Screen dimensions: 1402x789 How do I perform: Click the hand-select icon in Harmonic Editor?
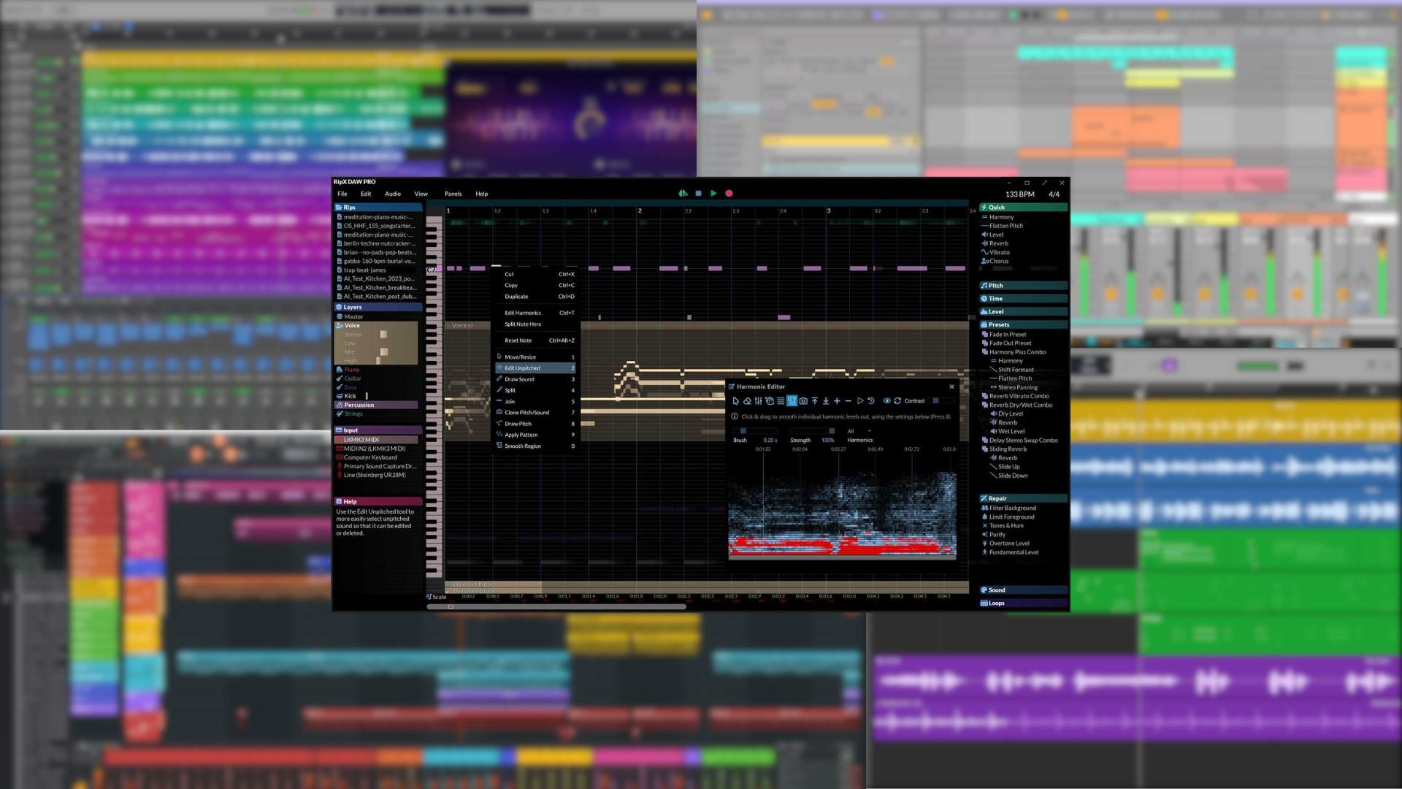[770, 401]
